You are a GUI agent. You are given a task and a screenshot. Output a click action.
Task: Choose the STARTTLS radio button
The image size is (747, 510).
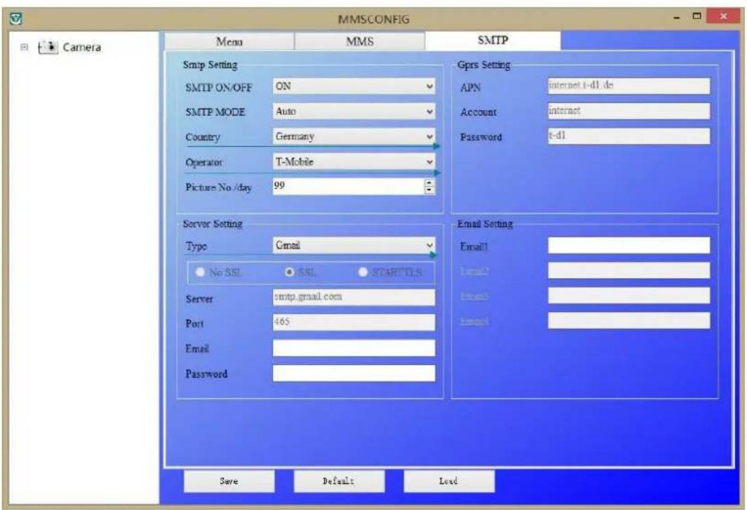[363, 272]
